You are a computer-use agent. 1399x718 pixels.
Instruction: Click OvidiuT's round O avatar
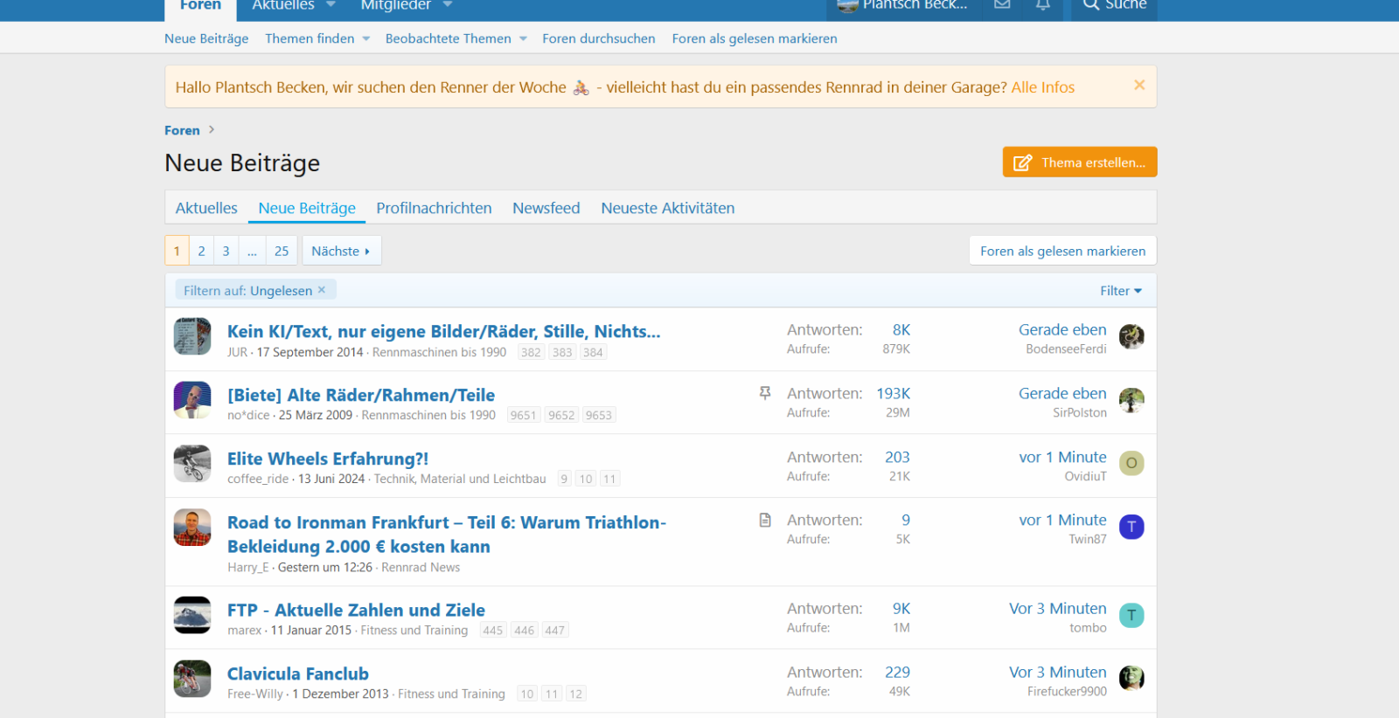(x=1131, y=463)
